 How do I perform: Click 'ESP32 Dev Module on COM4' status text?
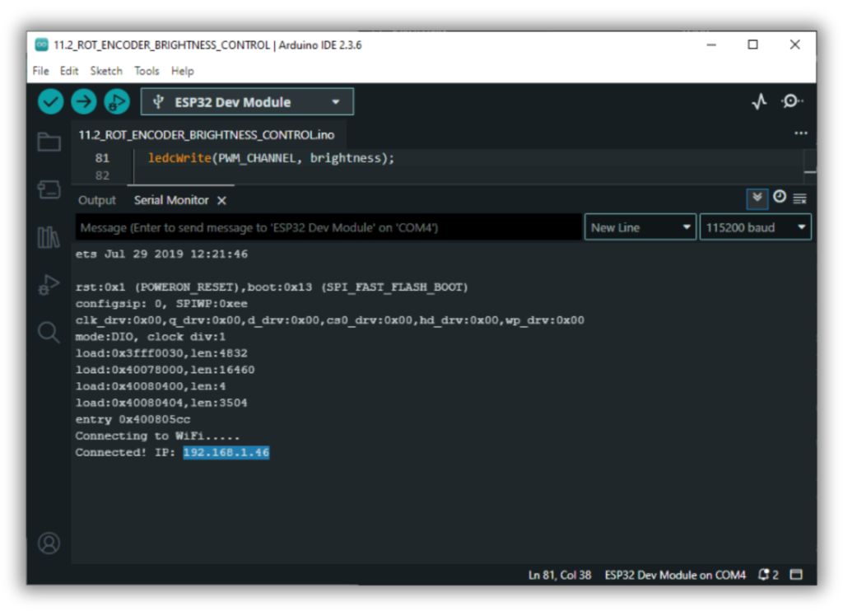[x=675, y=575]
